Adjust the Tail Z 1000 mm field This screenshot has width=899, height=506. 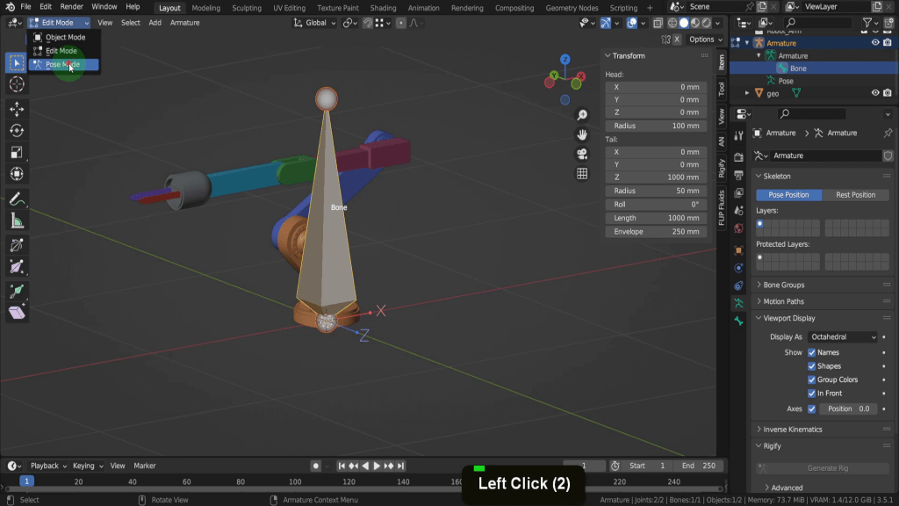[x=656, y=177]
